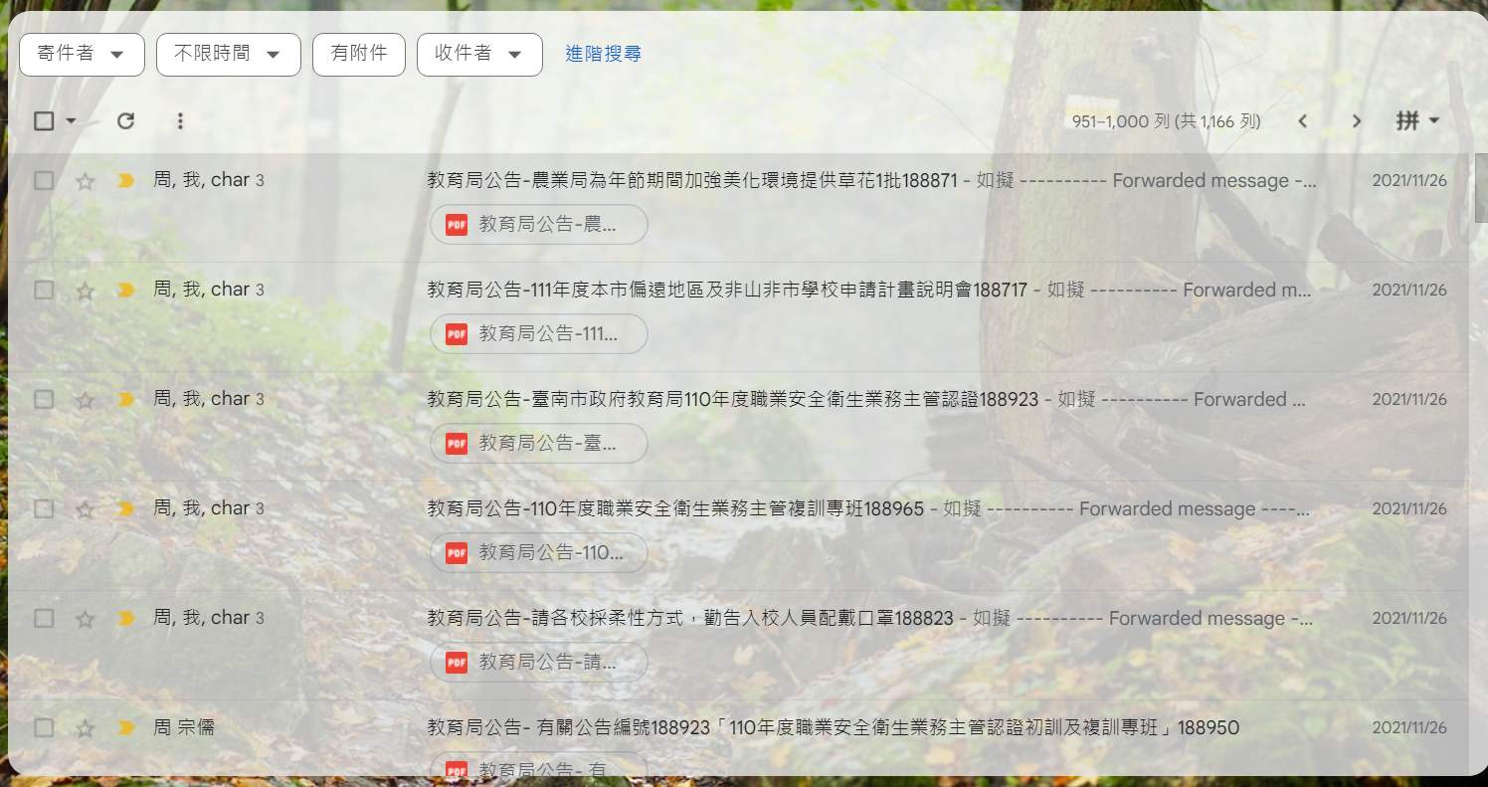Toggle importance marker on 請各校採柔性方式 email
The image size is (1488, 787).
(126, 618)
